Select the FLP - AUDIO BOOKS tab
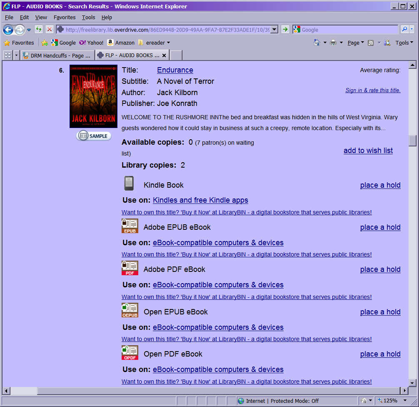This screenshot has height=407, width=419. point(129,55)
